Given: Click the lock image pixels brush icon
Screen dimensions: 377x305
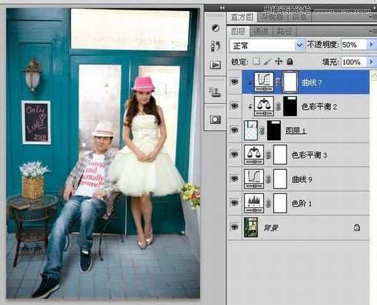Looking at the screenshot, I should [x=268, y=62].
